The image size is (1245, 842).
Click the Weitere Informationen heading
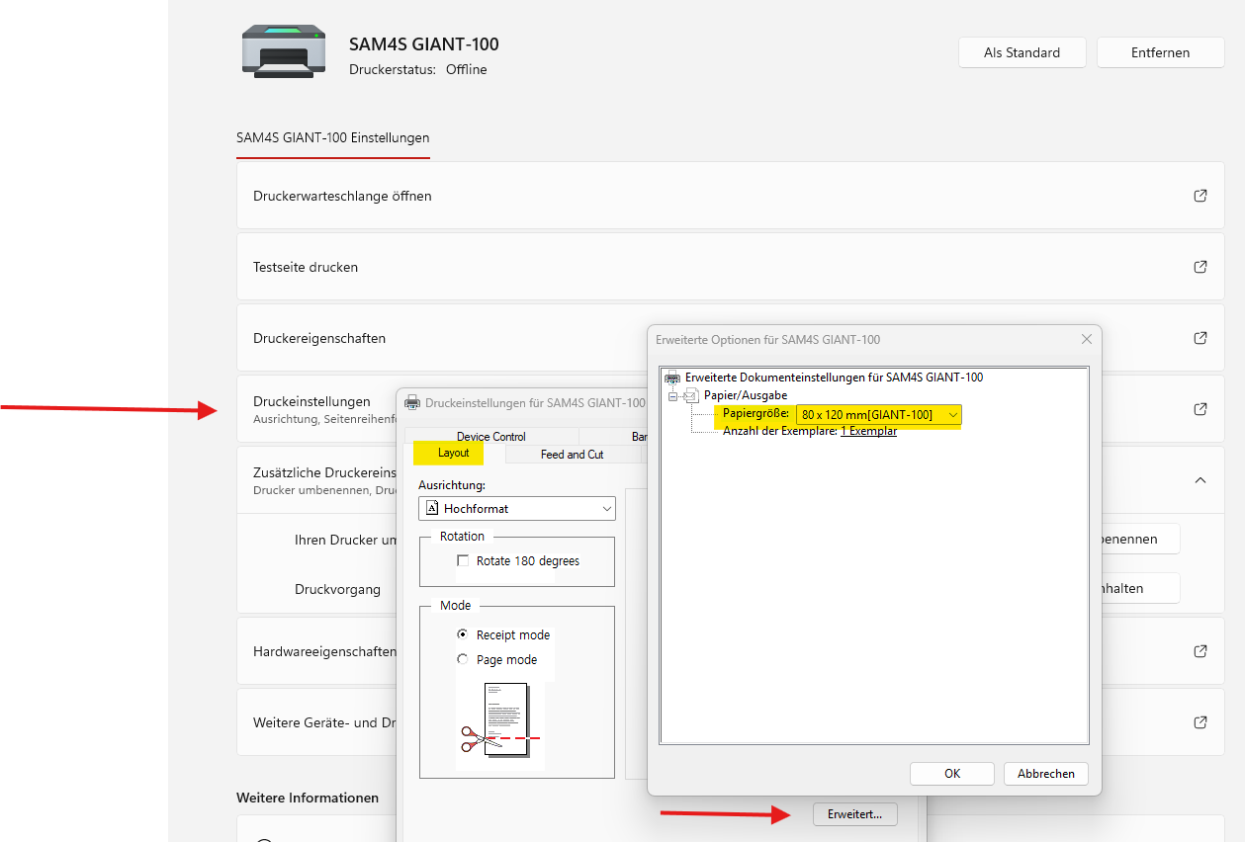pyautogui.click(x=308, y=798)
